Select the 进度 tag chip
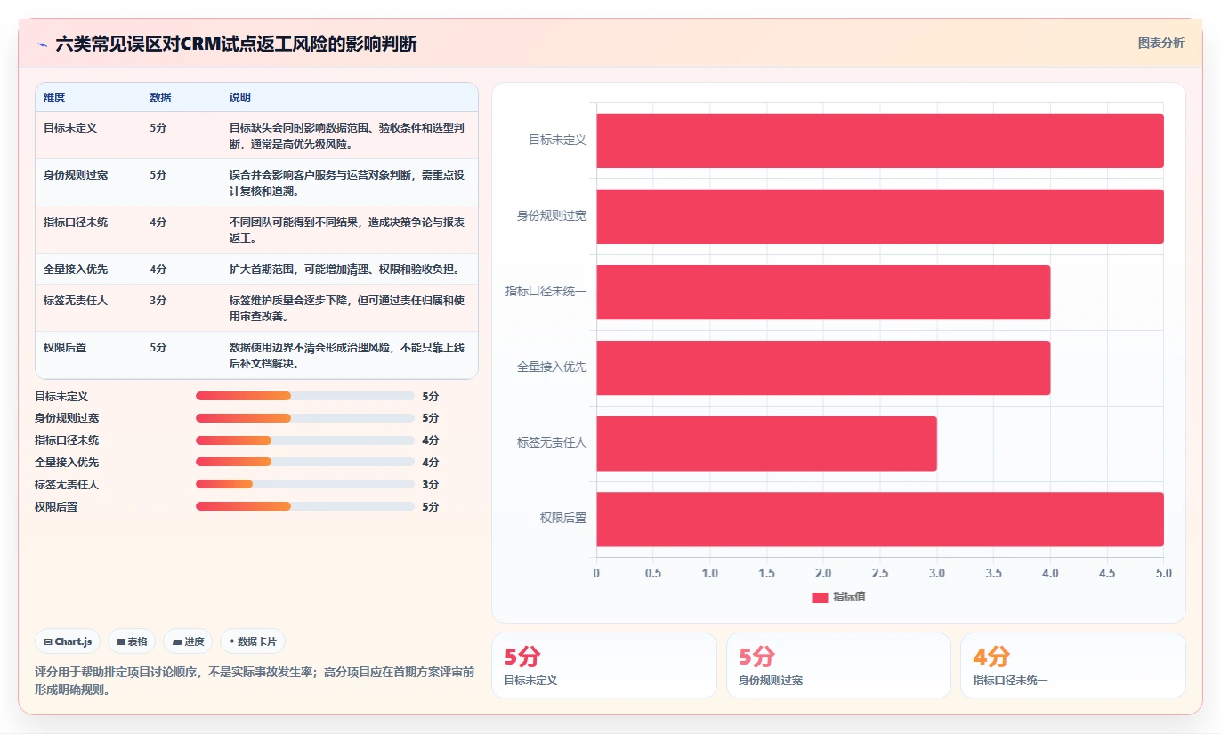 click(x=188, y=641)
